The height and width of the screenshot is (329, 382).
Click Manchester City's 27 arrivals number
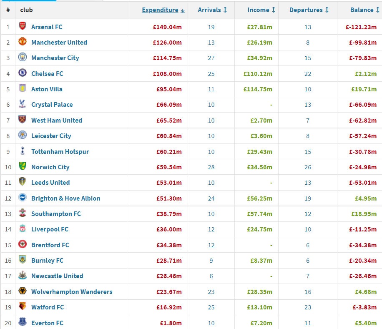point(211,58)
